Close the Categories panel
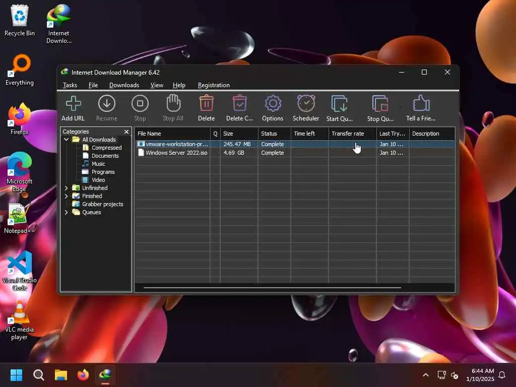Image resolution: width=516 pixels, height=387 pixels. [x=126, y=132]
